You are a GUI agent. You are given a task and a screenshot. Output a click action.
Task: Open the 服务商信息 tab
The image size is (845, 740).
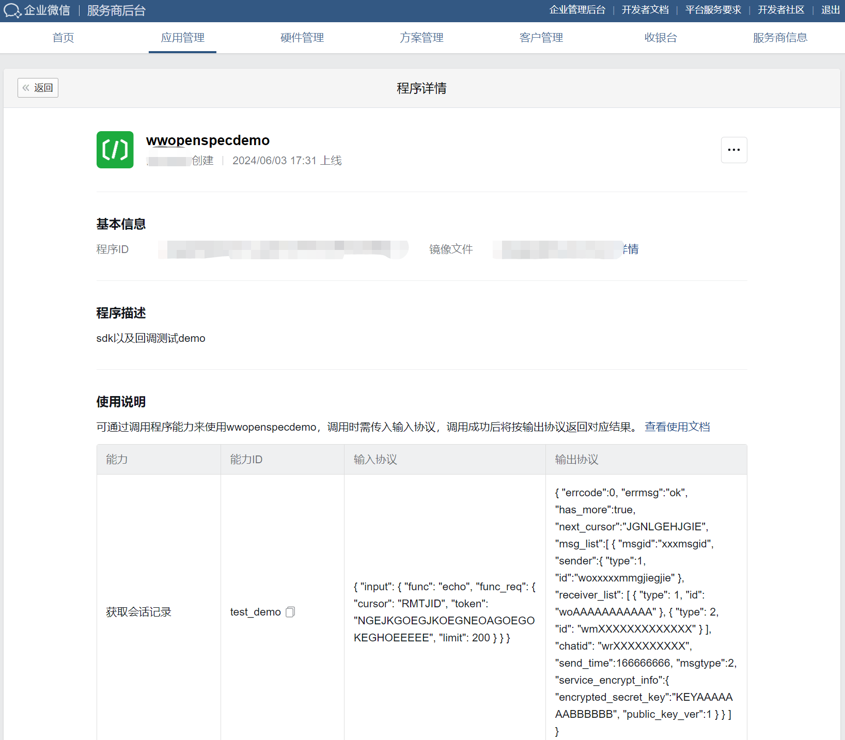[x=780, y=38]
